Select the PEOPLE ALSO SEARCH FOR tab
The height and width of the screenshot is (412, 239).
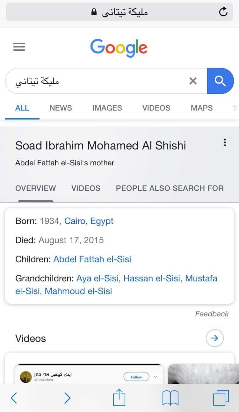click(x=170, y=188)
